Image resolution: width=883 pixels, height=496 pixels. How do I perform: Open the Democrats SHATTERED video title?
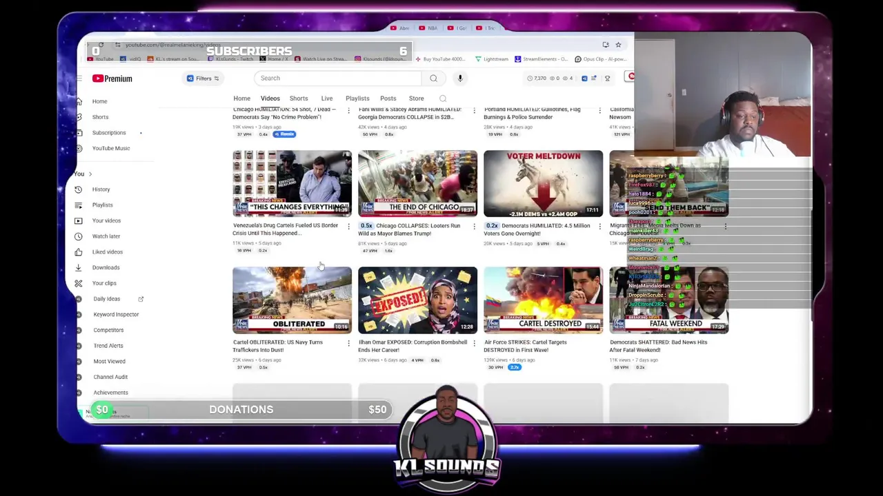658,346
